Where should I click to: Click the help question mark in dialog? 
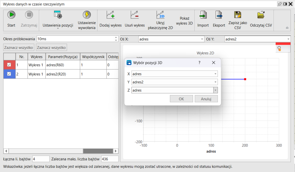pos(199,63)
